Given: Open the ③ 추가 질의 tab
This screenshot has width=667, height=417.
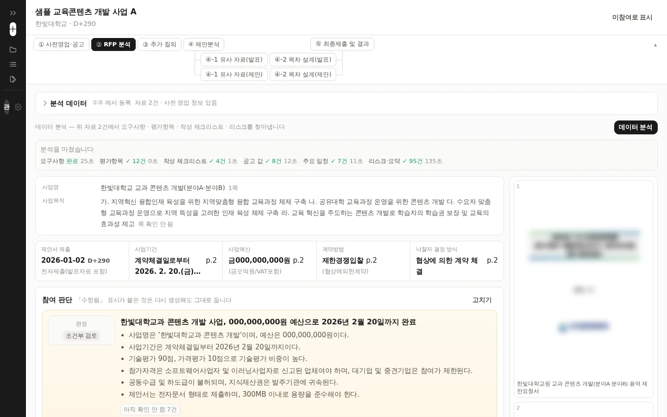Looking at the screenshot, I should point(159,44).
